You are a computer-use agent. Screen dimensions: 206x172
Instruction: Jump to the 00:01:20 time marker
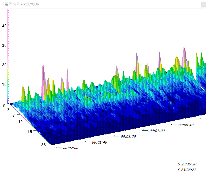(128, 137)
